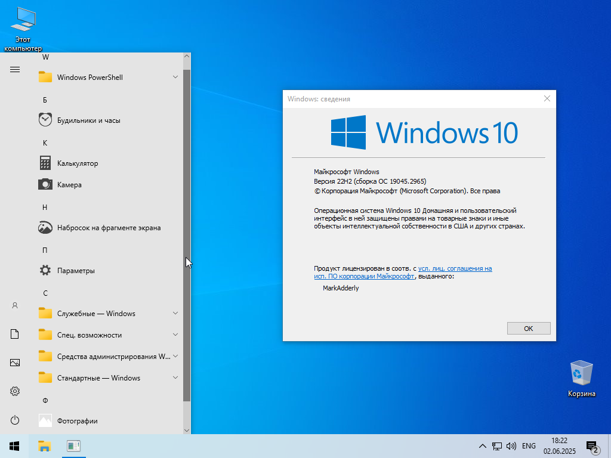
Task: Click the letter С section header
Action: (45, 293)
